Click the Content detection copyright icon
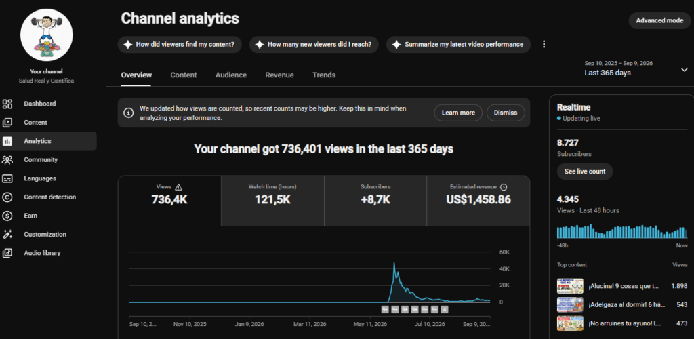 [x=7, y=197]
